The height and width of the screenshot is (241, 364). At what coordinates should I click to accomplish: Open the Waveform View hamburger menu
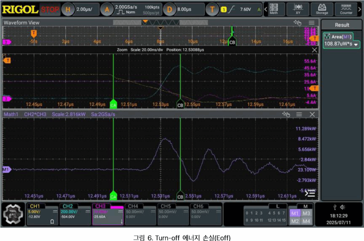point(312,23)
